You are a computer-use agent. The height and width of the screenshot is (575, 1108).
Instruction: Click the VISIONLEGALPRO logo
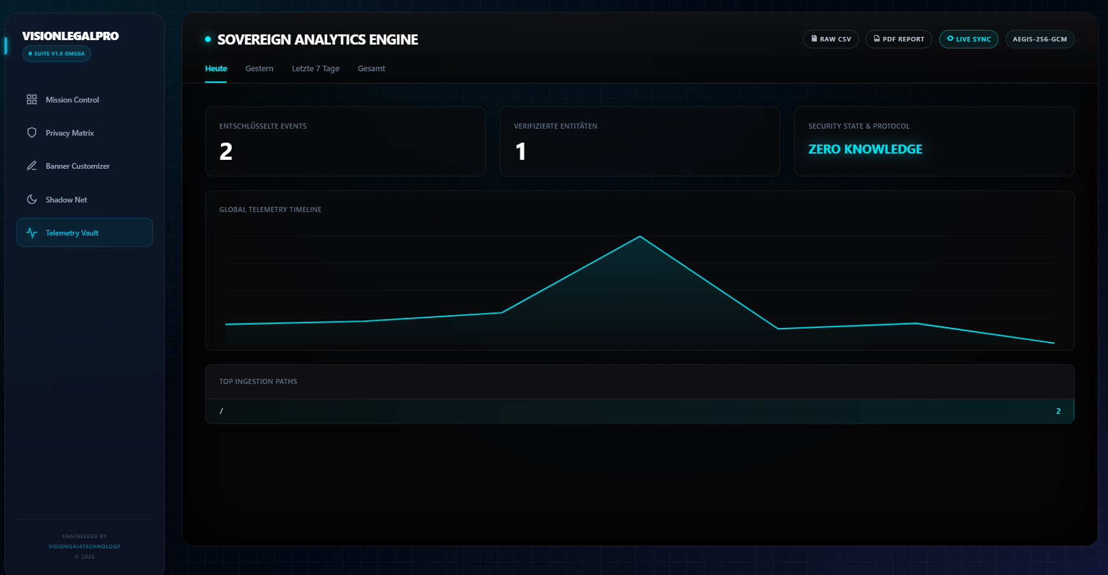coord(71,36)
